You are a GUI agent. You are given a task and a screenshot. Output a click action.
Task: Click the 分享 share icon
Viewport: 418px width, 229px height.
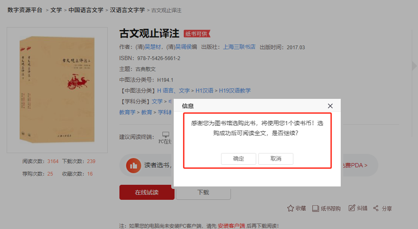pyautogui.click(x=376, y=208)
